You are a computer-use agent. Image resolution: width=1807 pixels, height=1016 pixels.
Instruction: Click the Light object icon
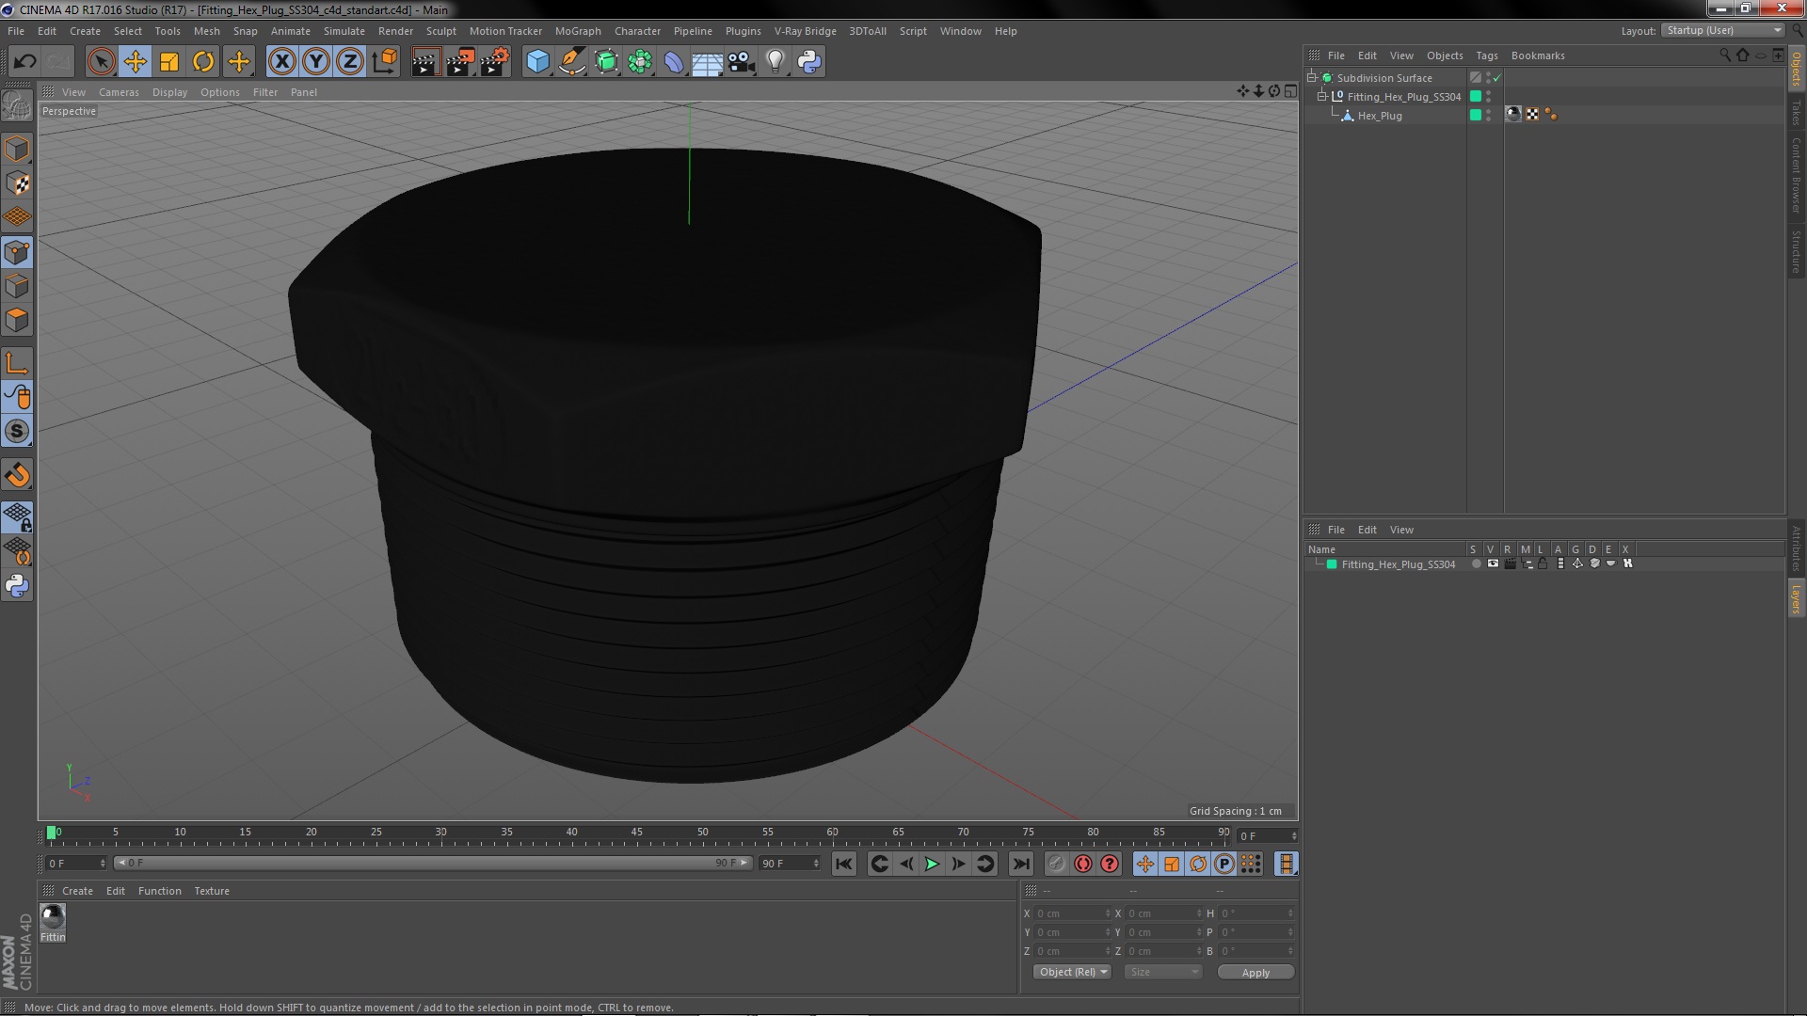point(775,62)
